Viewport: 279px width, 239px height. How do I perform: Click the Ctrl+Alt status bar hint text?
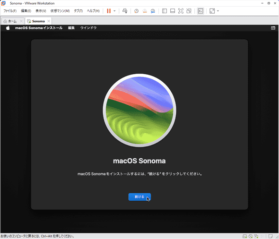pos(37,236)
